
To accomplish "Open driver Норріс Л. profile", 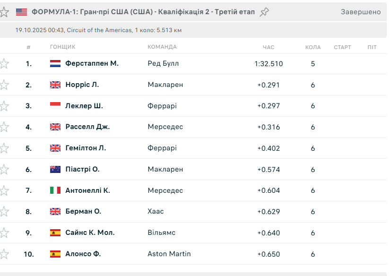I will click(82, 85).
